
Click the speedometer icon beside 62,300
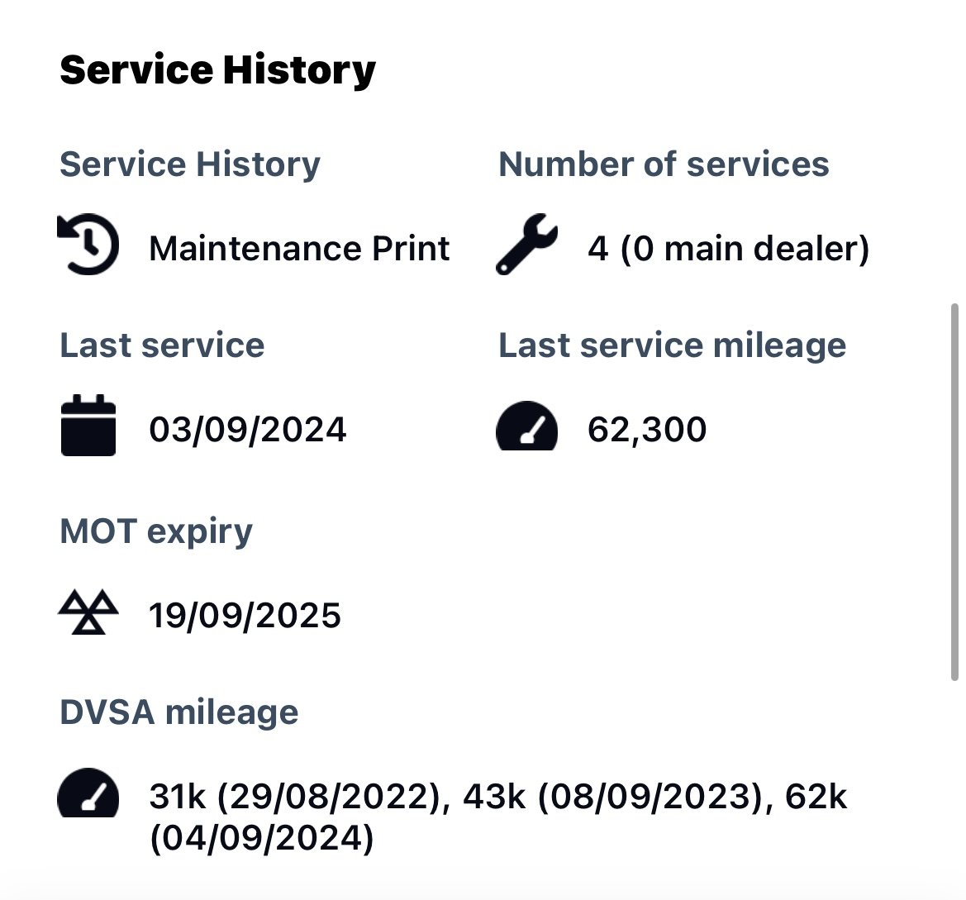point(526,426)
